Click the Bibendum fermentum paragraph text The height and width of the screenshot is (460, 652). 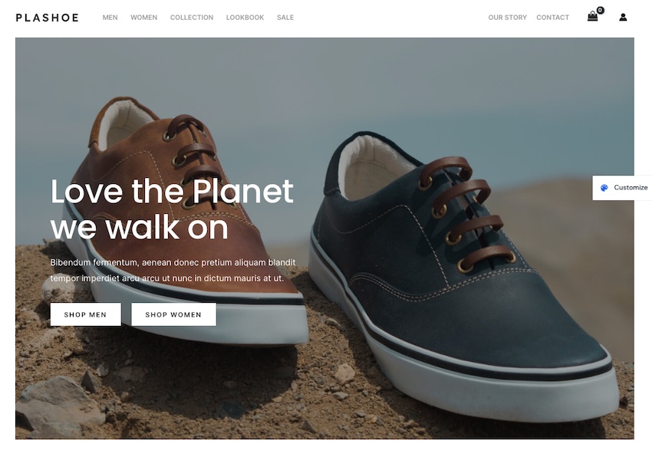[173, 271]
